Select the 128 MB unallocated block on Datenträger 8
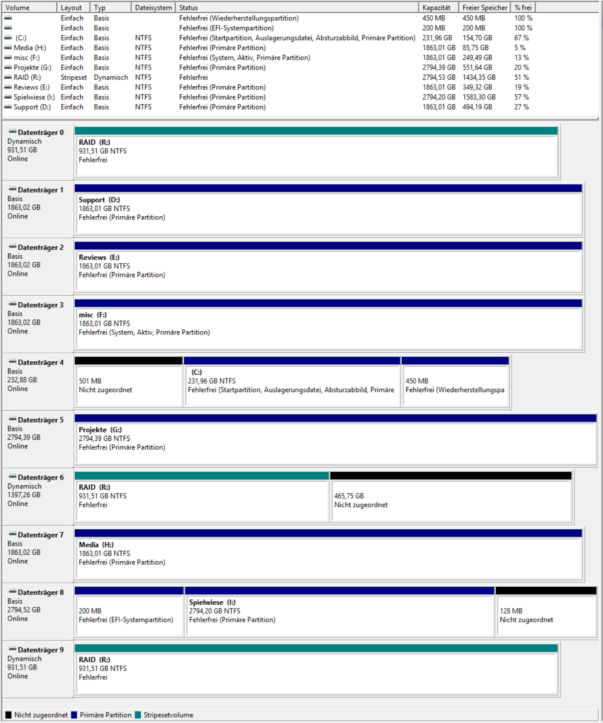 (x=546, y=612)
